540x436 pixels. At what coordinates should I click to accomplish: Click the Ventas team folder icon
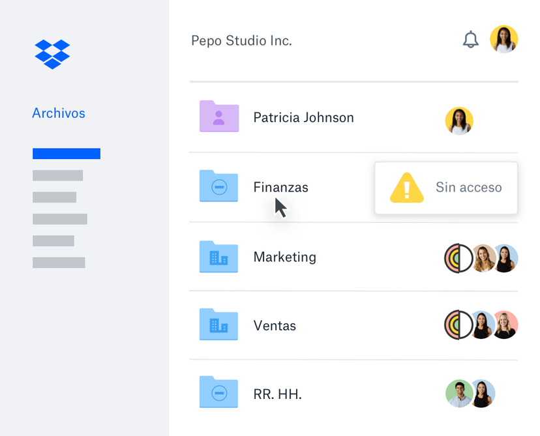click(219, 325)
